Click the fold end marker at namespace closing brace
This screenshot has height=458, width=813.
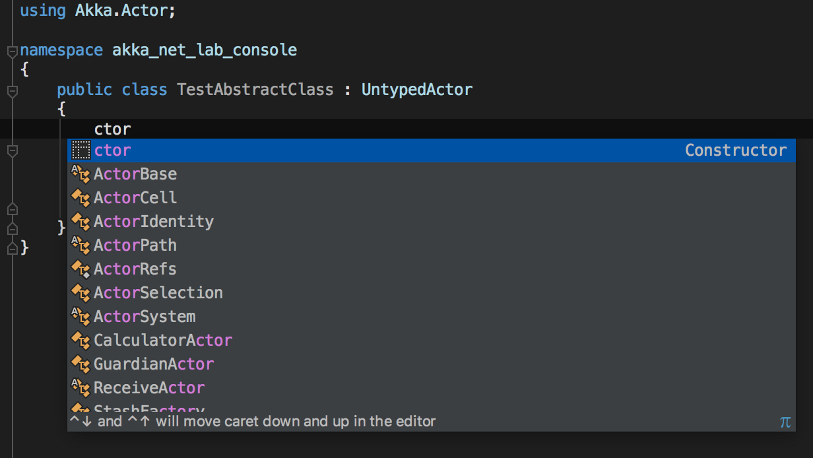tap(11, 247)
